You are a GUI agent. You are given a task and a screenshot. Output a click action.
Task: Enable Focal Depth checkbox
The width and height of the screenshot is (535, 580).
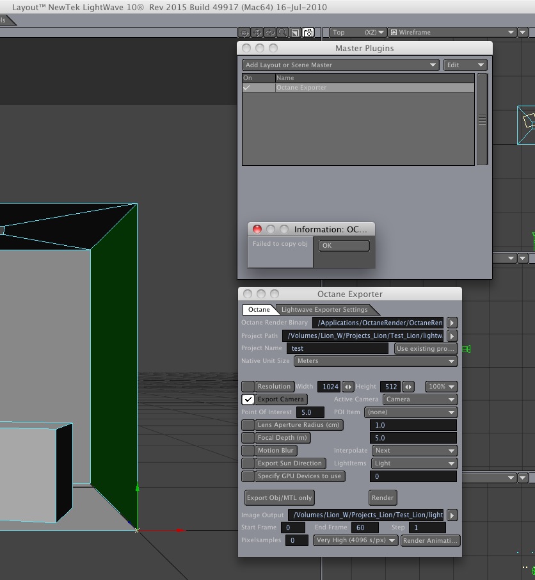click(248, 438)
